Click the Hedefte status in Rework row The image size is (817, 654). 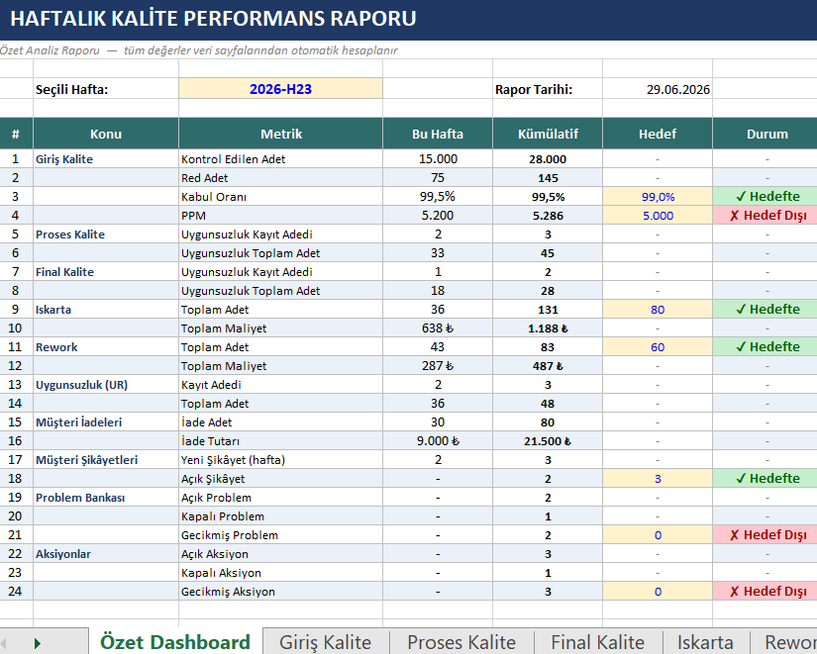[x=766, y=346]
